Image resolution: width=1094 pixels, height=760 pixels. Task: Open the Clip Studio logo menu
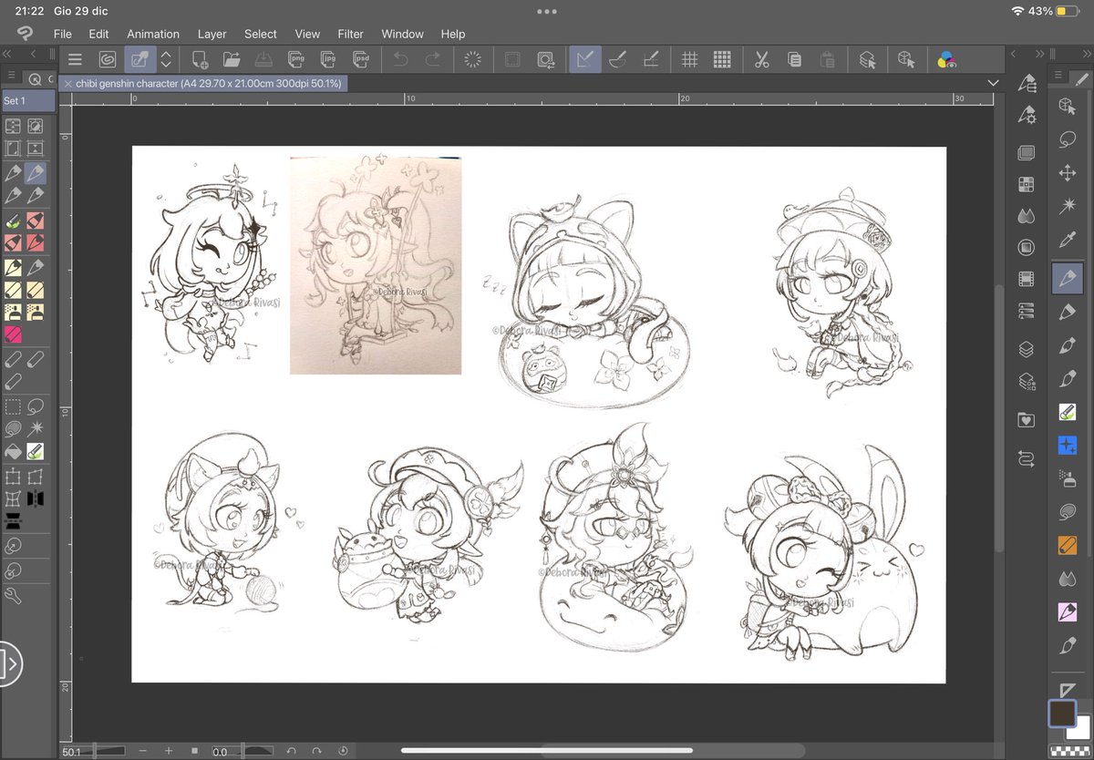point(25,34)
